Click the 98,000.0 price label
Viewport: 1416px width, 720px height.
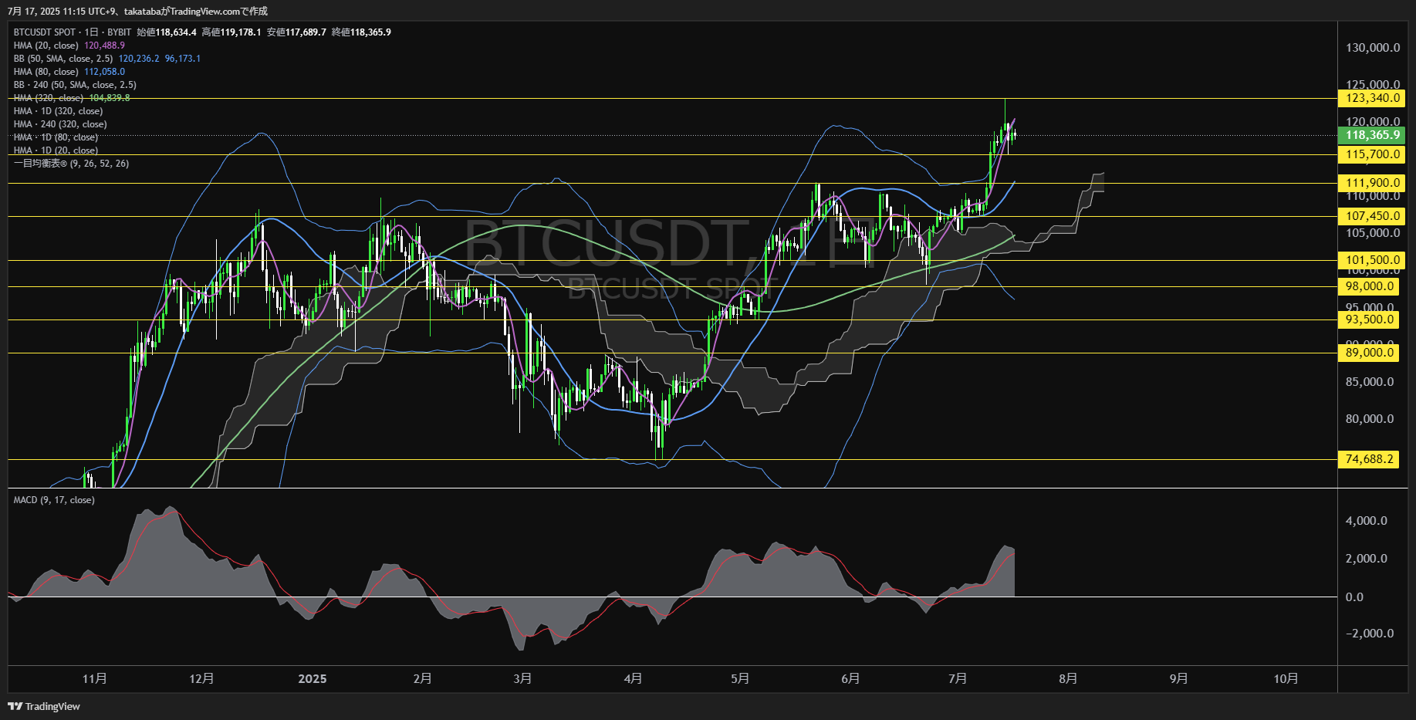tap(1369, 286)
